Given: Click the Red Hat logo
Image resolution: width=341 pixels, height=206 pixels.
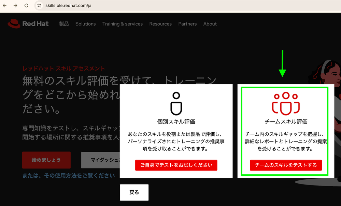Looking at the screenshot, I should (x=28, y=24).
